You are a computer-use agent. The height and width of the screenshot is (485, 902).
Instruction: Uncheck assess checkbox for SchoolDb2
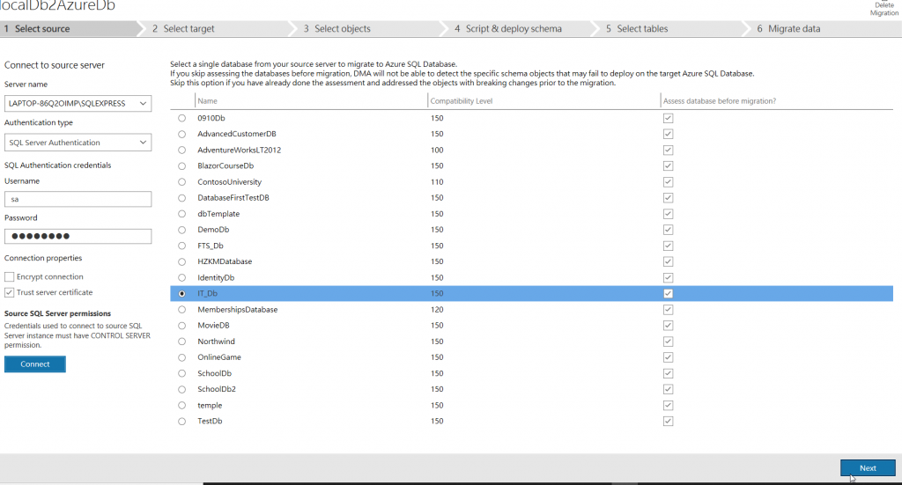point(668,389)
